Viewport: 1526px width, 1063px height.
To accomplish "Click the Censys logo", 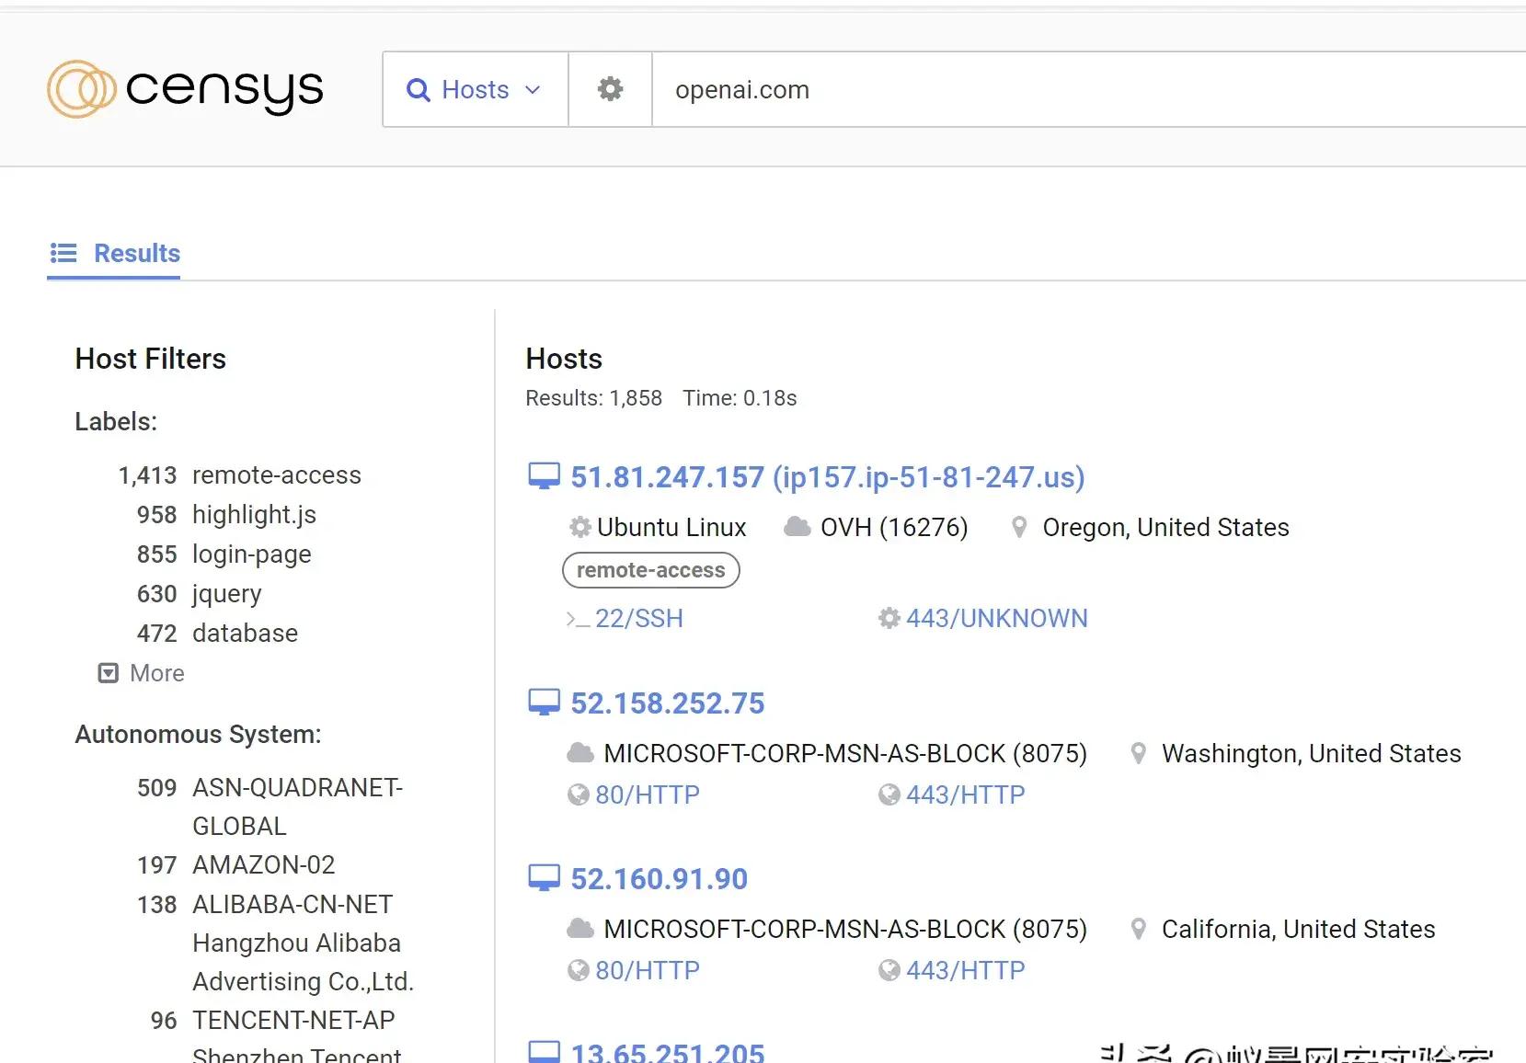I will coord(185,89).
